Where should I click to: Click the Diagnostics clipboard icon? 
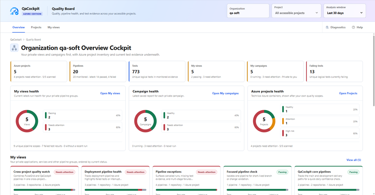[x=327, y=27]
